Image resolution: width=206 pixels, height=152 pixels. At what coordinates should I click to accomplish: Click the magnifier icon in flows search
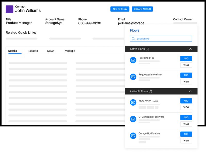coord(133,39)
